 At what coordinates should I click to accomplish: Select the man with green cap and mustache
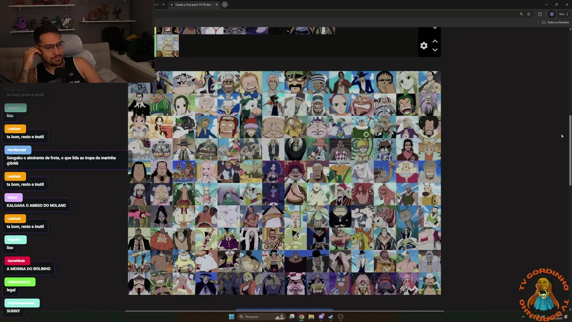296,83
